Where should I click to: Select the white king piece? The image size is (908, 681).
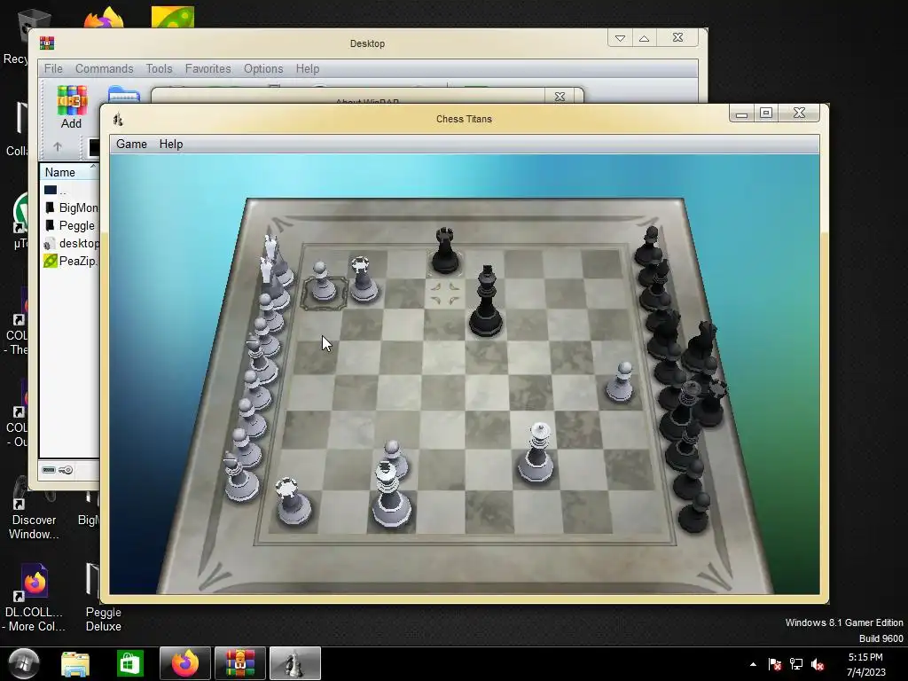391,493
